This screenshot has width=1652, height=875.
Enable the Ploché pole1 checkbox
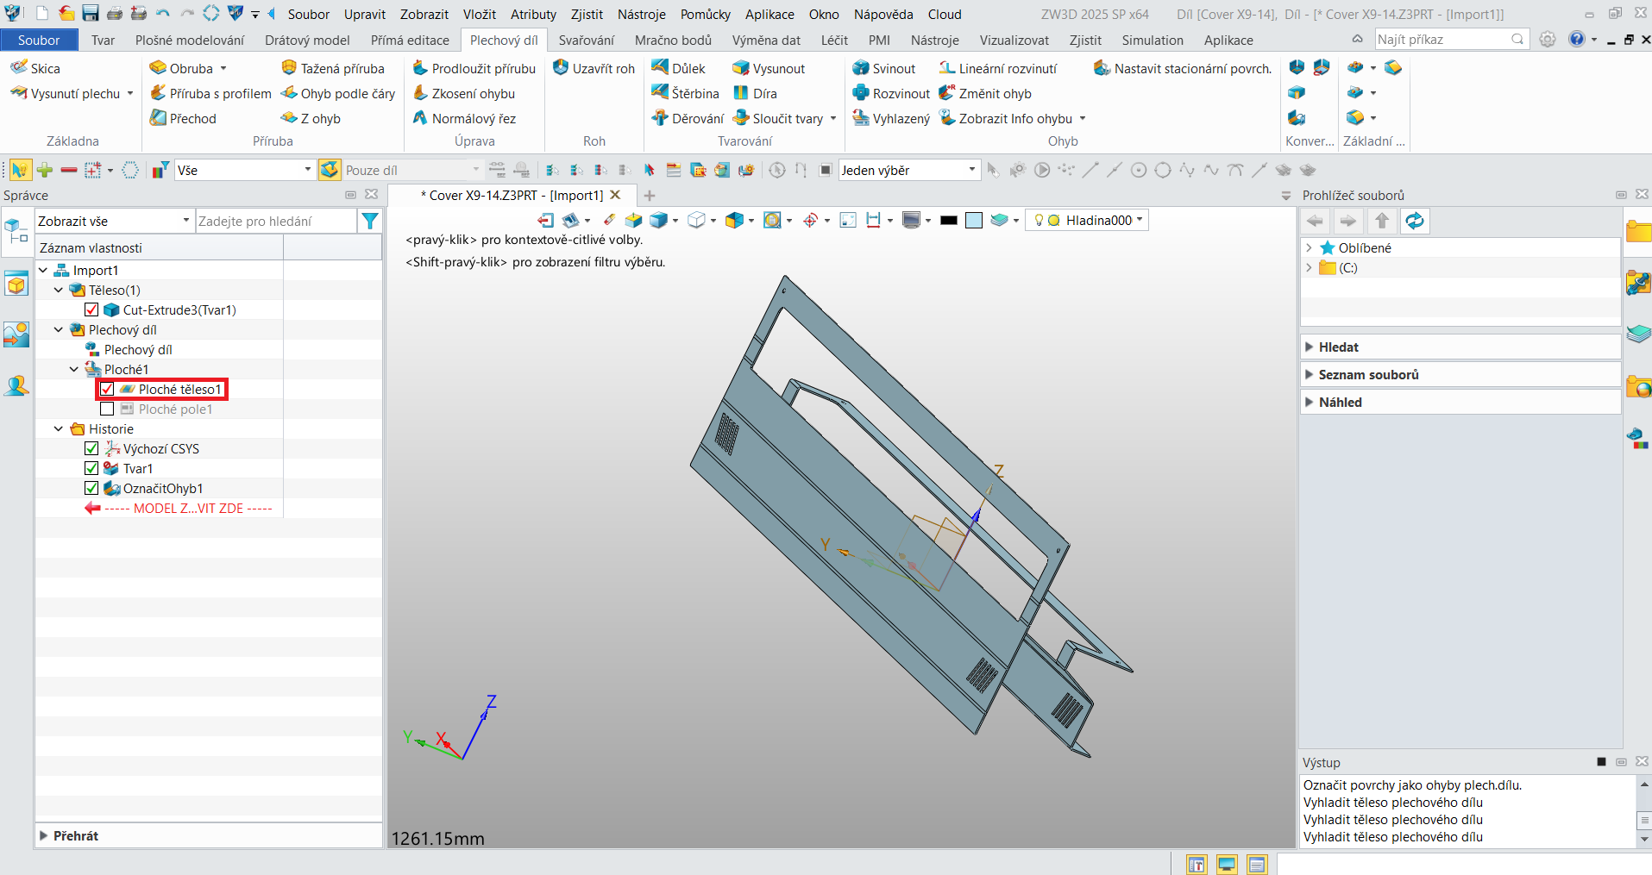pyautogui.click(x=107, y=409)
